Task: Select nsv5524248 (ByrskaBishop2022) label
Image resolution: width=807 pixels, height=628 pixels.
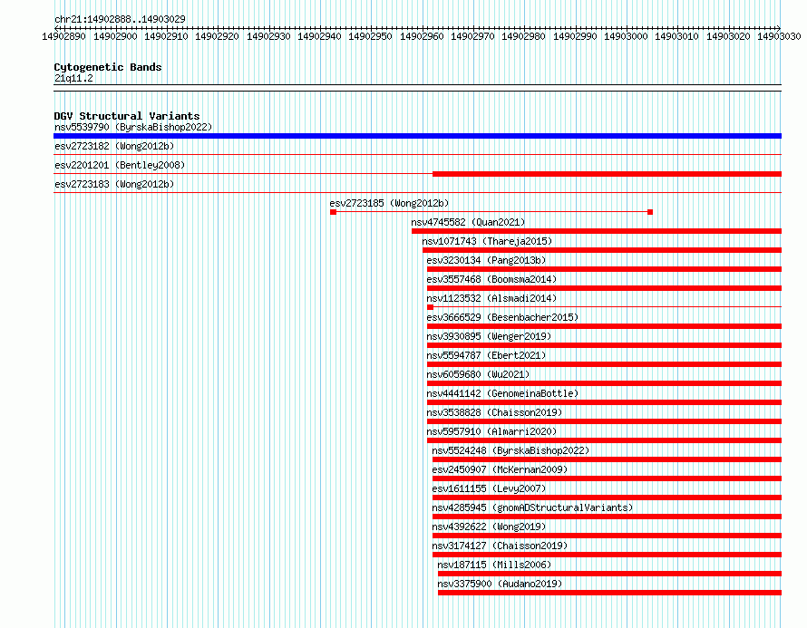Action: click(510, 450)
